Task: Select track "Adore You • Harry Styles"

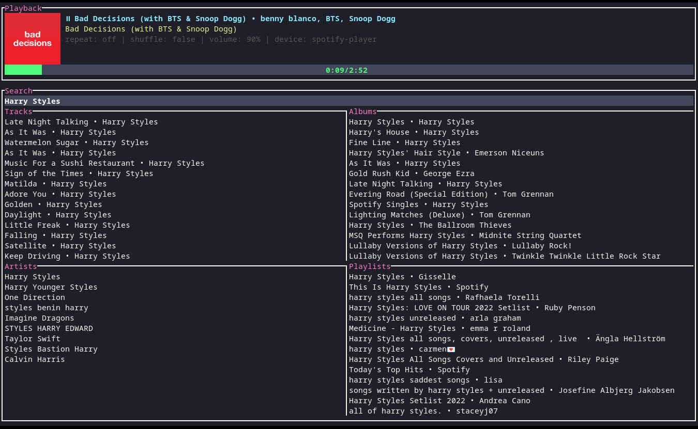Action: click(x=60, y=194)
